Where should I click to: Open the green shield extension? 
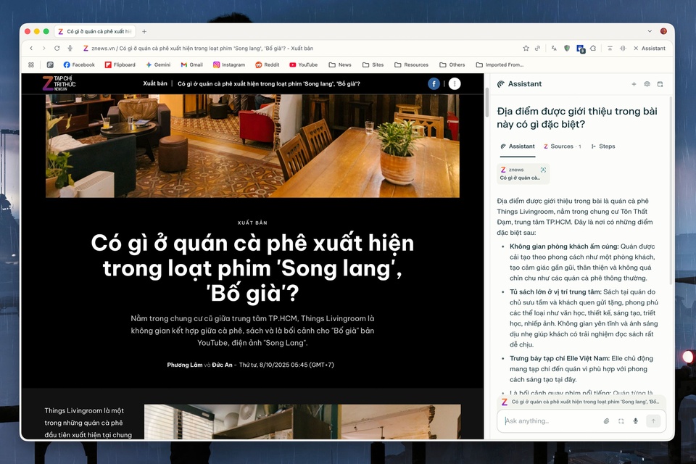[x=567, y=48]
